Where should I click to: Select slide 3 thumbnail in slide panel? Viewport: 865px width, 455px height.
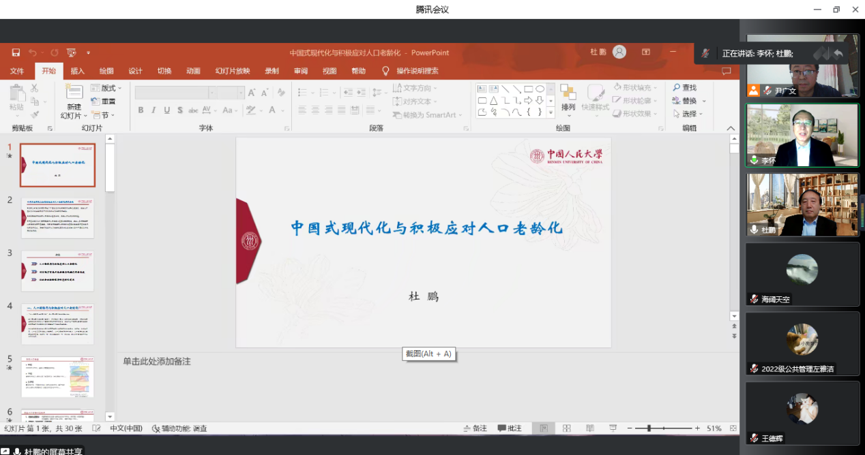click(57, 270)
